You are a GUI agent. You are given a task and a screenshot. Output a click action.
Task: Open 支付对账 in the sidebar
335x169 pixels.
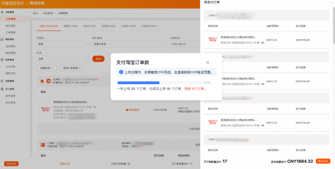pyautogui.click(x=10, y=67)
